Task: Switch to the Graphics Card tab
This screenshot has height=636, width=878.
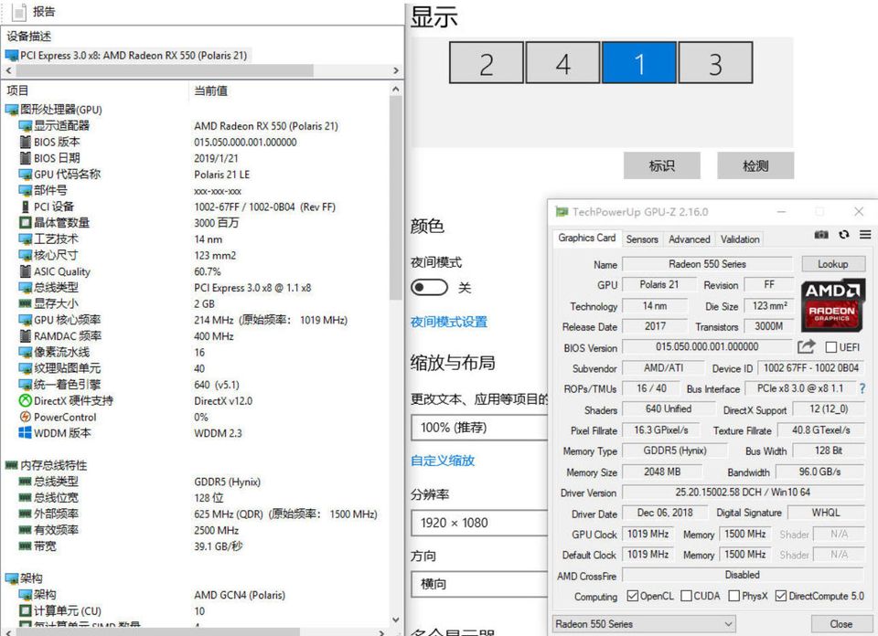Action: (x=586, y=238)
